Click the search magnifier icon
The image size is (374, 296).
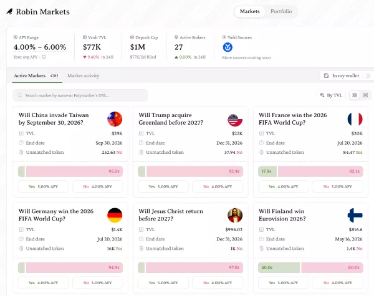[20, 95]
